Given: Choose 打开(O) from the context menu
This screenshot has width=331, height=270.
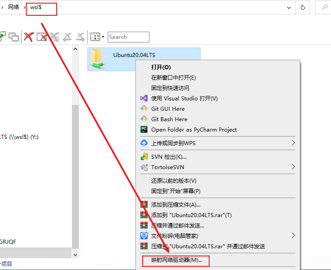Looking at the screenshot, I should [218, 67].
